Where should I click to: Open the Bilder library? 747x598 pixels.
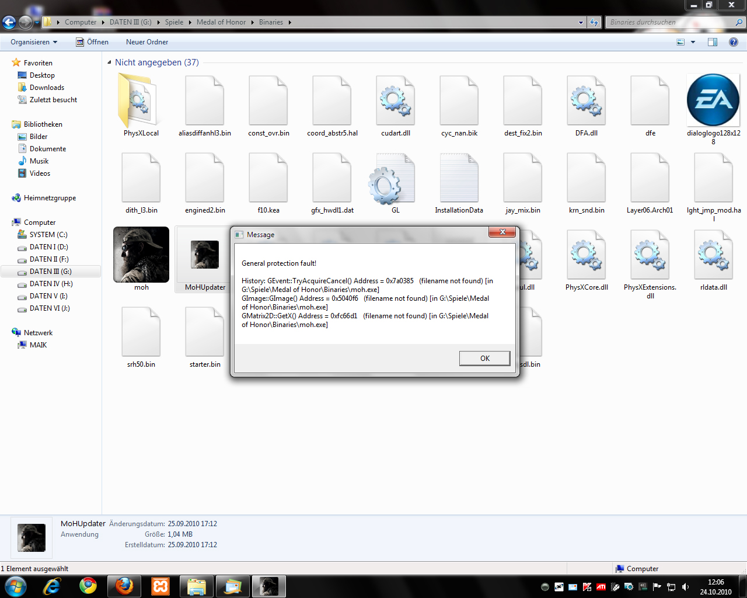pos(39,137)
